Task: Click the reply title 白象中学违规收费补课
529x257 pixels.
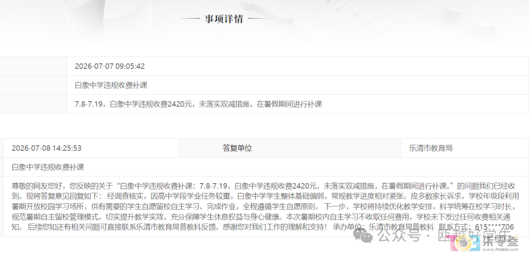Action: (x=48, y=167)
